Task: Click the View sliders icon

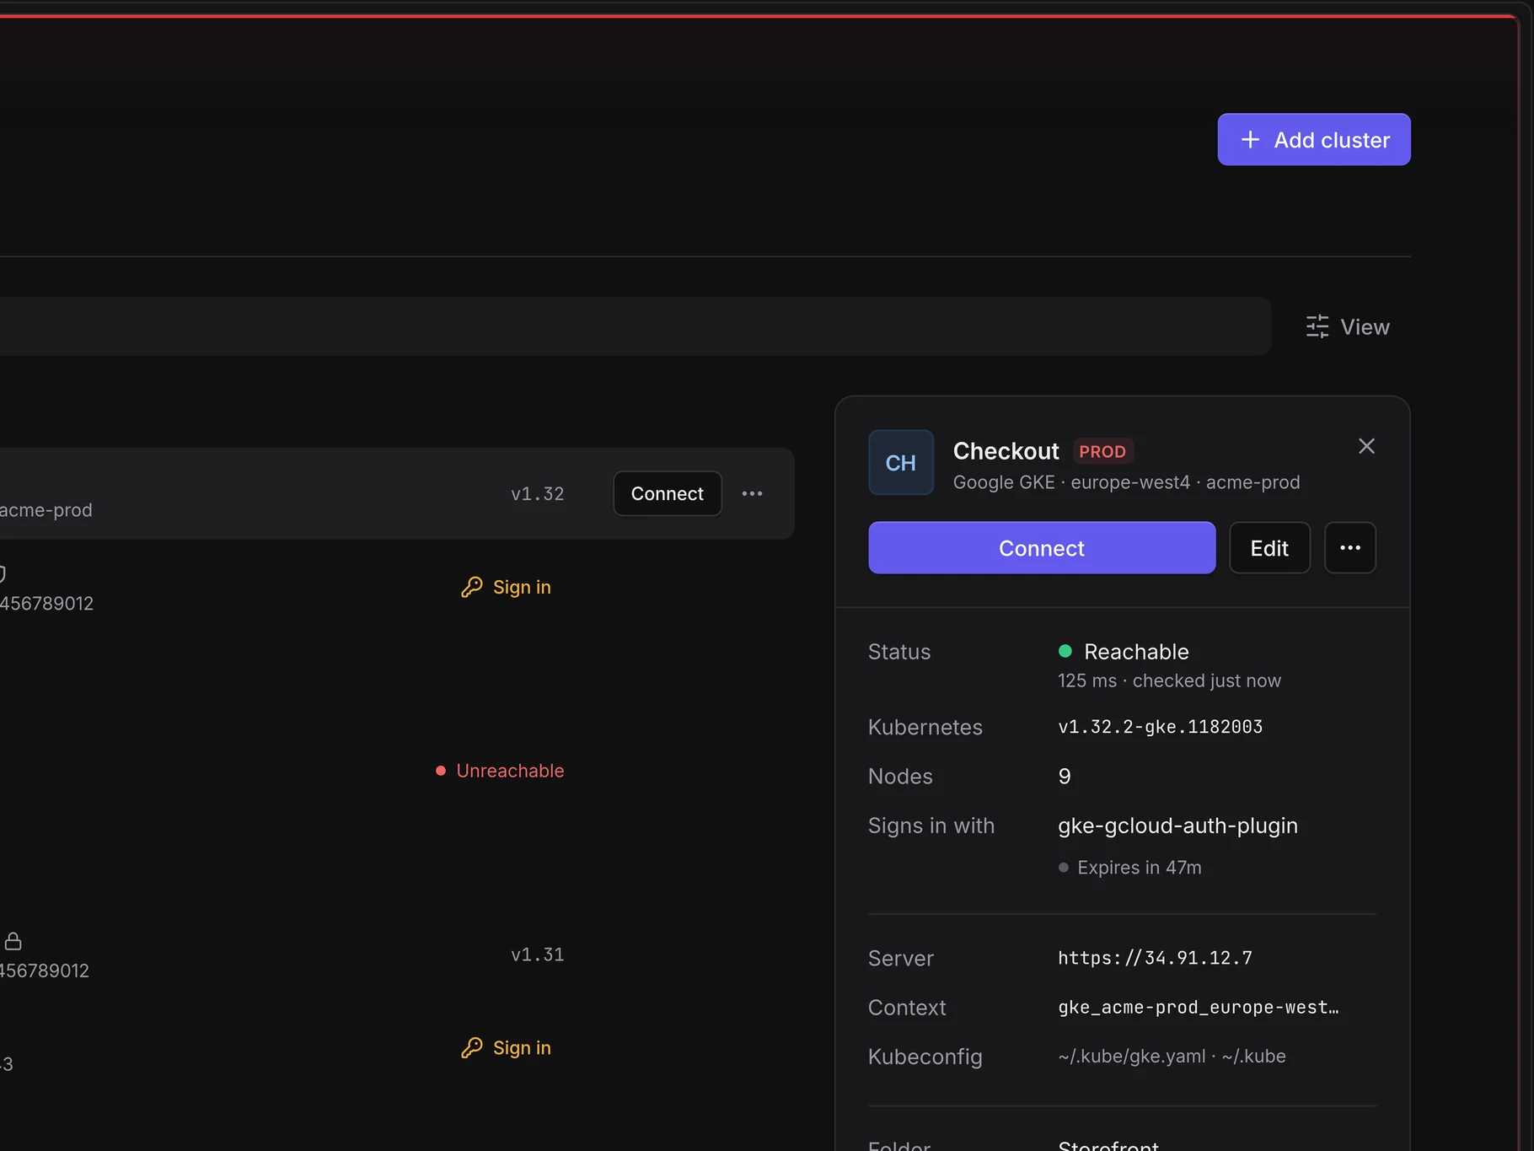Action: [x=1317, y=326]
